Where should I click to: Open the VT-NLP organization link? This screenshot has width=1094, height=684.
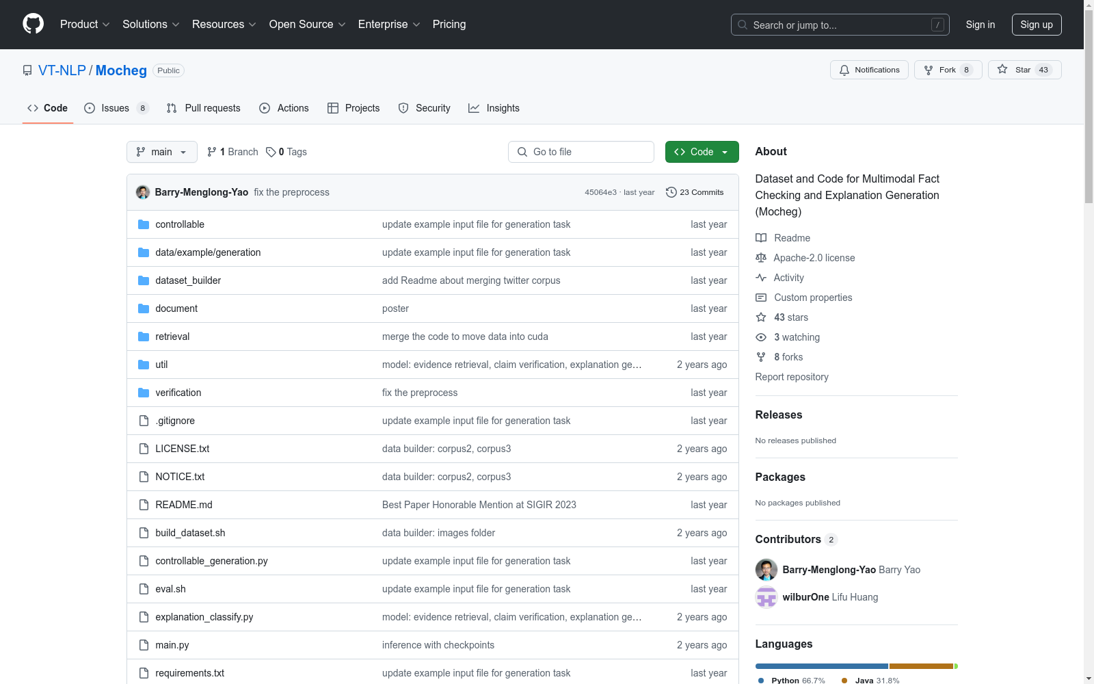[62, 70]
